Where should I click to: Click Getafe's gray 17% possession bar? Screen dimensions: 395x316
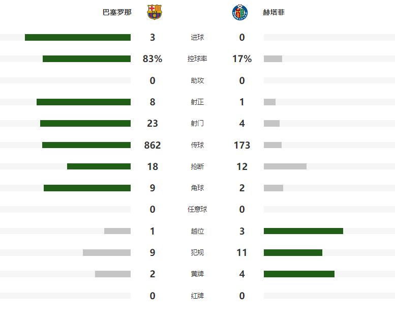coord(273,59)
